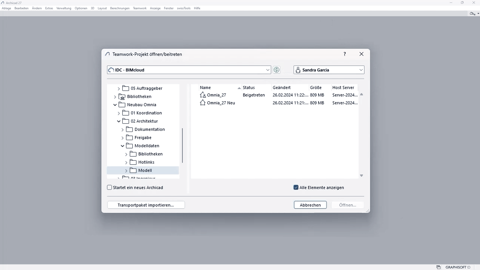Click the Bibliotheken library icon under root
480x270 pixels.
pos(122,96)
